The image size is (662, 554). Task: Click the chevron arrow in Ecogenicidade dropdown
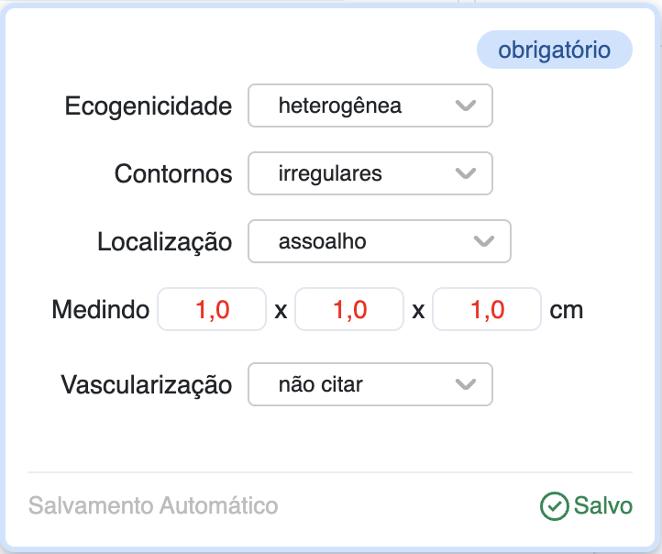click(x=466, y=105)
